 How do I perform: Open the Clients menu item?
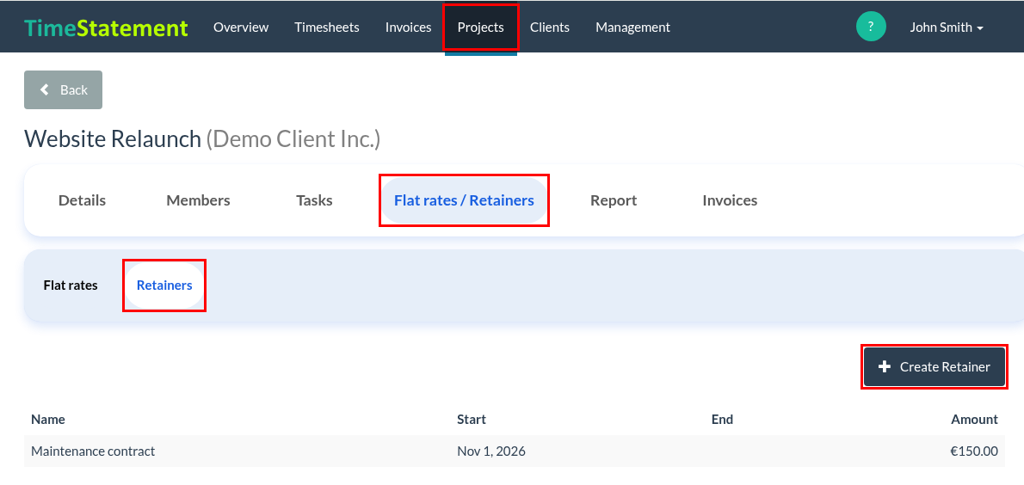[550, 28]
